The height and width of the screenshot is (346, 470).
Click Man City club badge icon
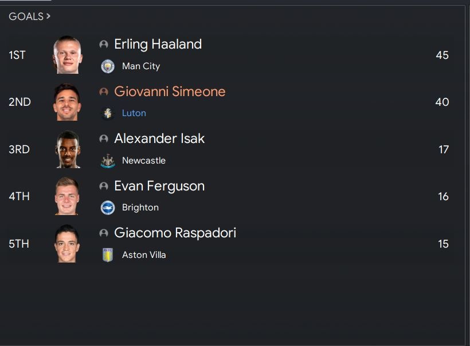[108, 66]
